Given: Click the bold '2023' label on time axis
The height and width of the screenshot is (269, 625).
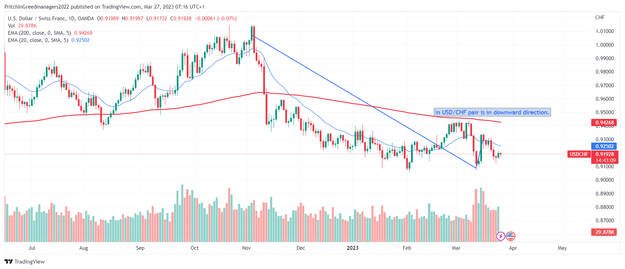Looking at the screenshot, I should click(x=352, y=248).
